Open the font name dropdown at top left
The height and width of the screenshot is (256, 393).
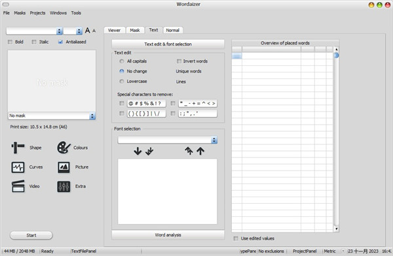34,31
